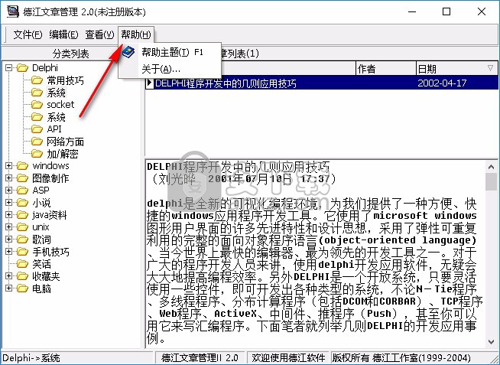
Task: Click the 手机技巧 folder icon
Action: [22, 252]
